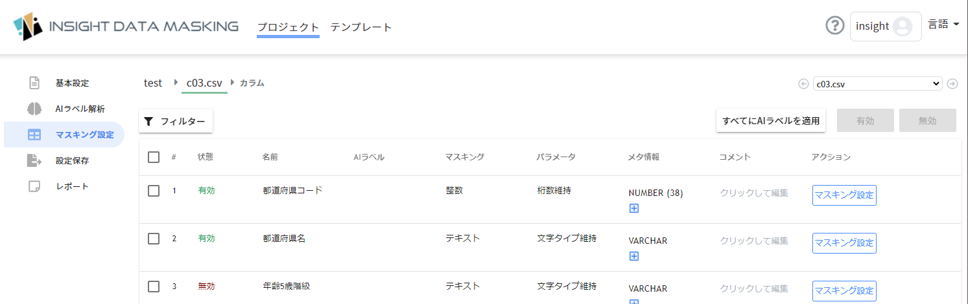Edit comment field for 都道府県名 row
Viewport: 968px width, 304px height.
[754, 241]
